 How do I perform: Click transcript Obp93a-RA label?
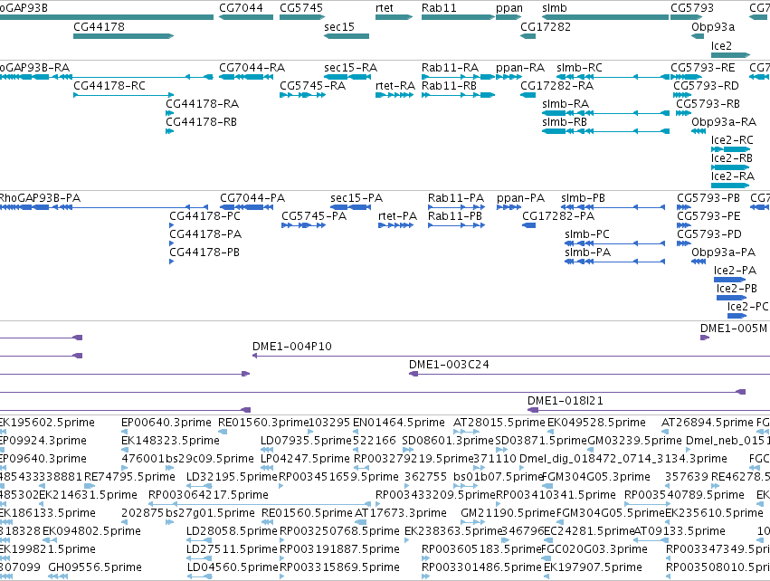click(x=724, y=122)
